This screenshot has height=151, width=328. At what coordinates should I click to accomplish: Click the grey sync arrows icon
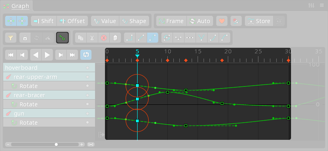(37, 38)
